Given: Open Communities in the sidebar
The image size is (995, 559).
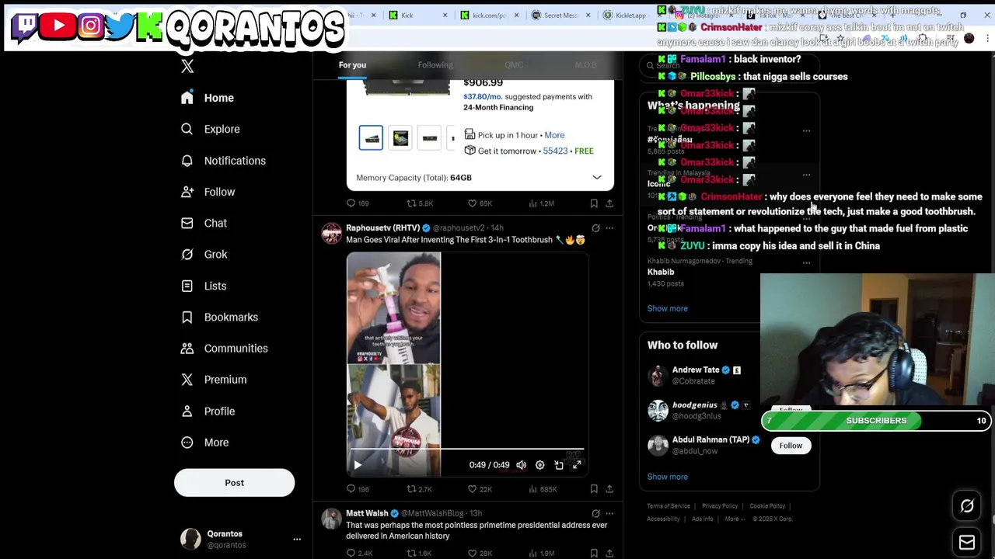Looking at the screenshot, I should [224, 348].
